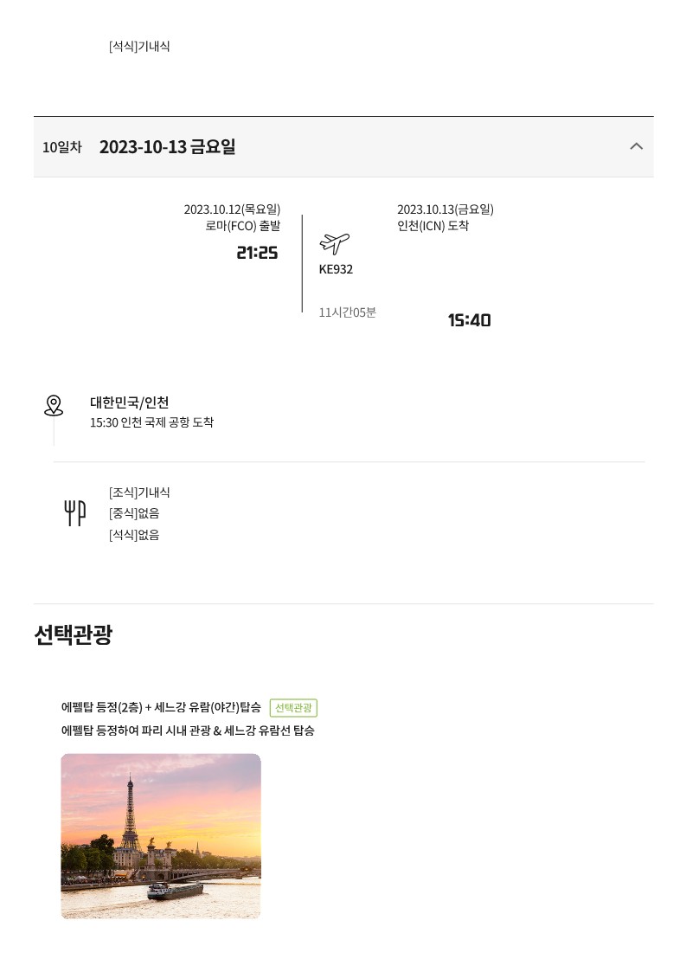
Task: Select the 21:25 departure time
Action: 257,253
